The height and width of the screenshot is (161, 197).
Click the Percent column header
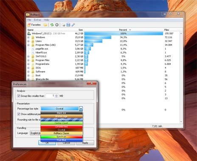point(123,30)
